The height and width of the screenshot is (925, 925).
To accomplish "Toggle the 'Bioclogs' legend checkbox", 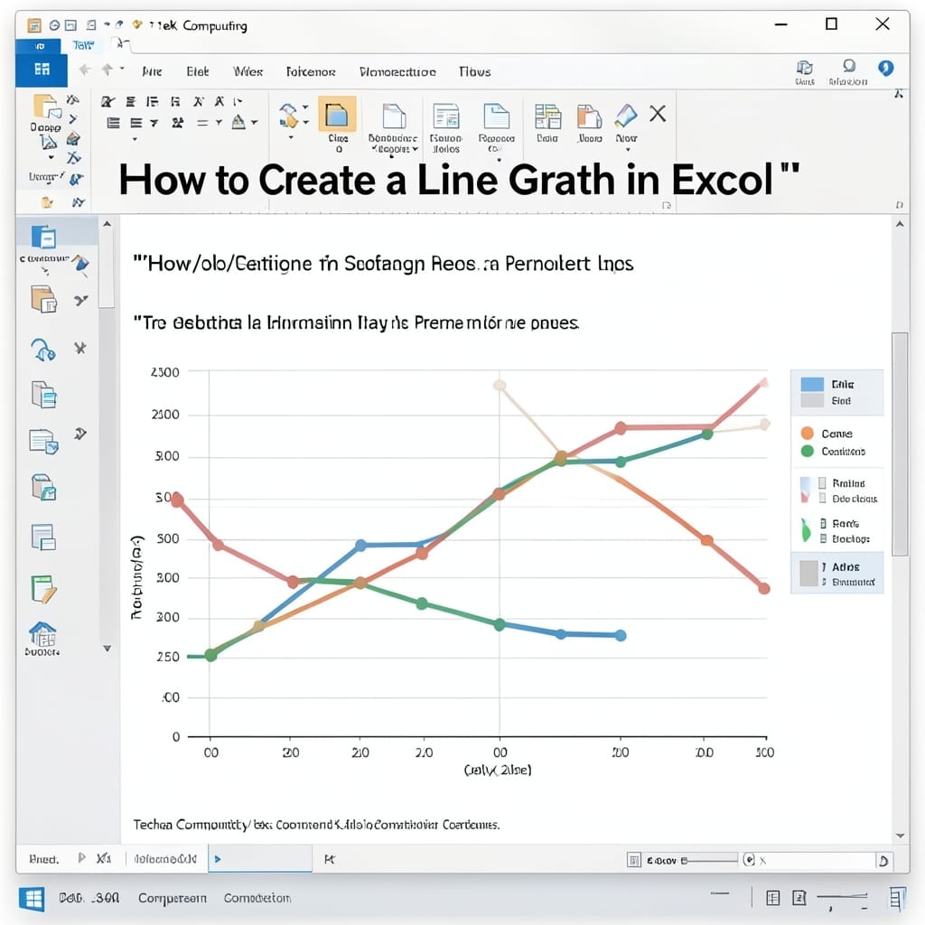I will (823, 538).
